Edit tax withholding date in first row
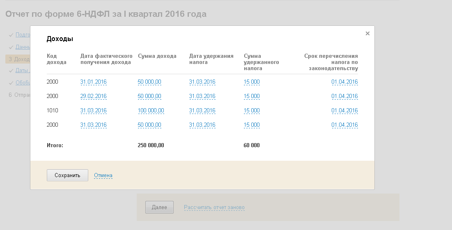 pos(202,82)
